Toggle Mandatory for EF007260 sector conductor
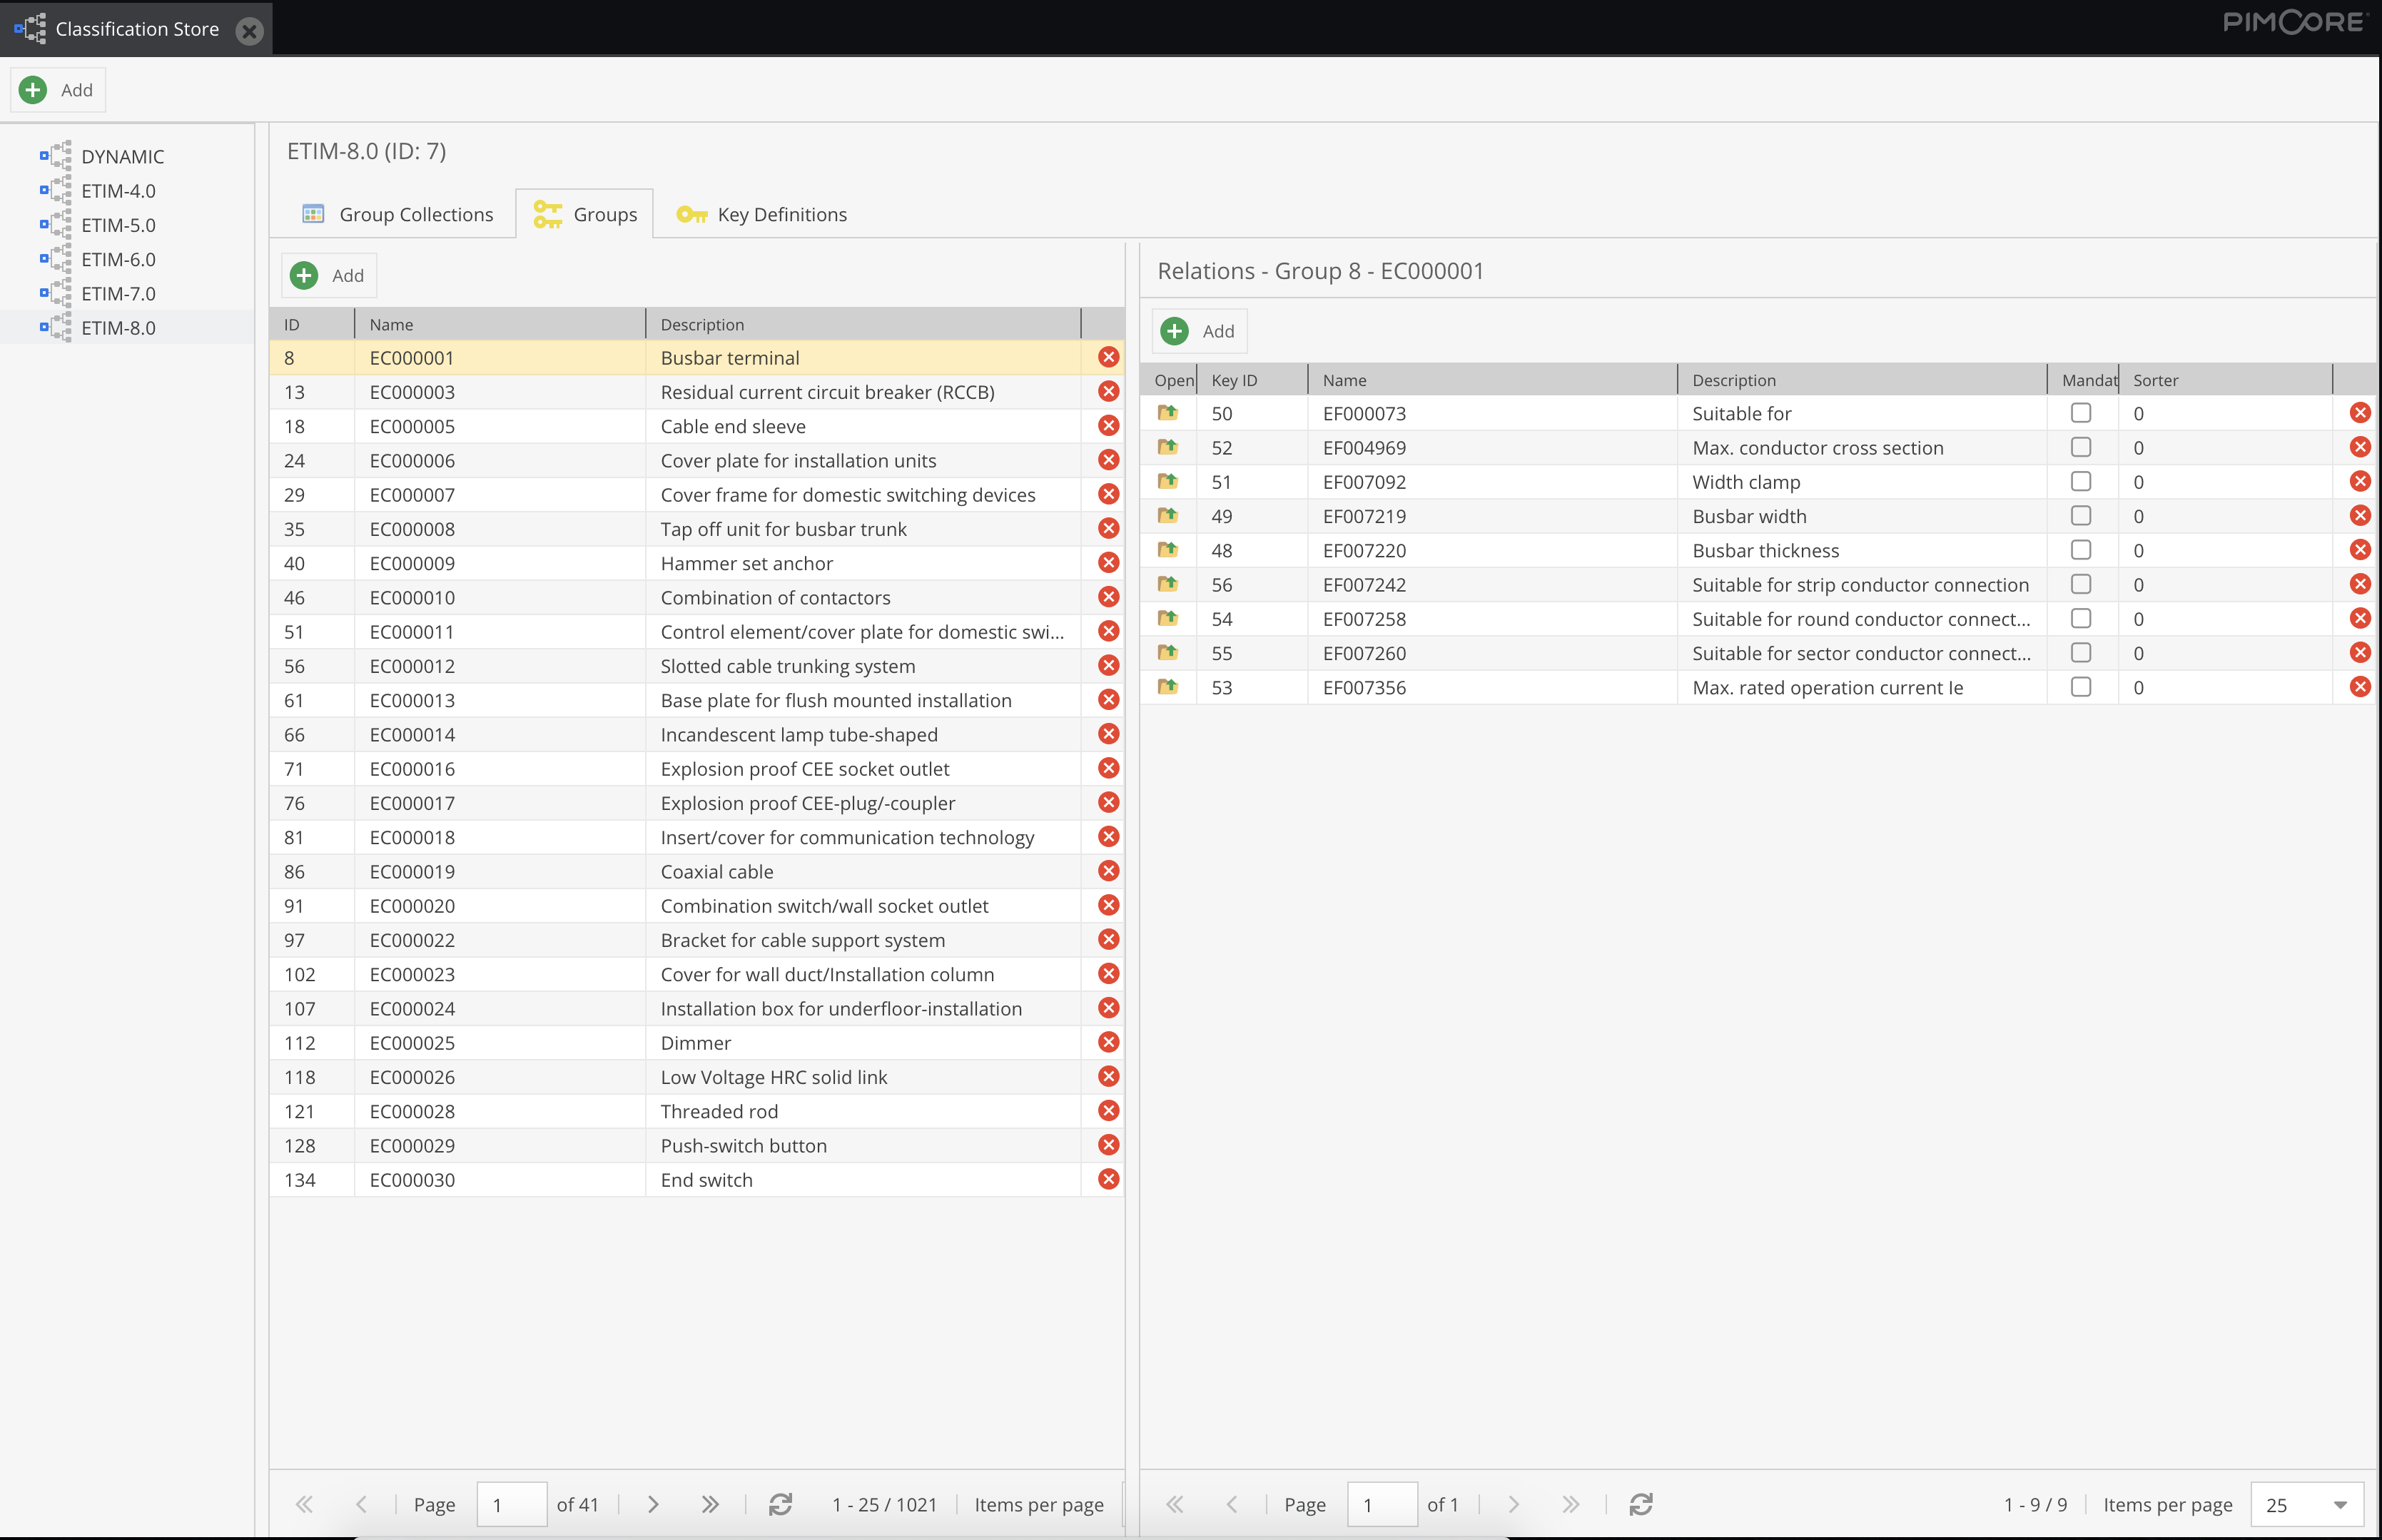Viewport: 2382px width, 1540px height. tap(2081, 652)
